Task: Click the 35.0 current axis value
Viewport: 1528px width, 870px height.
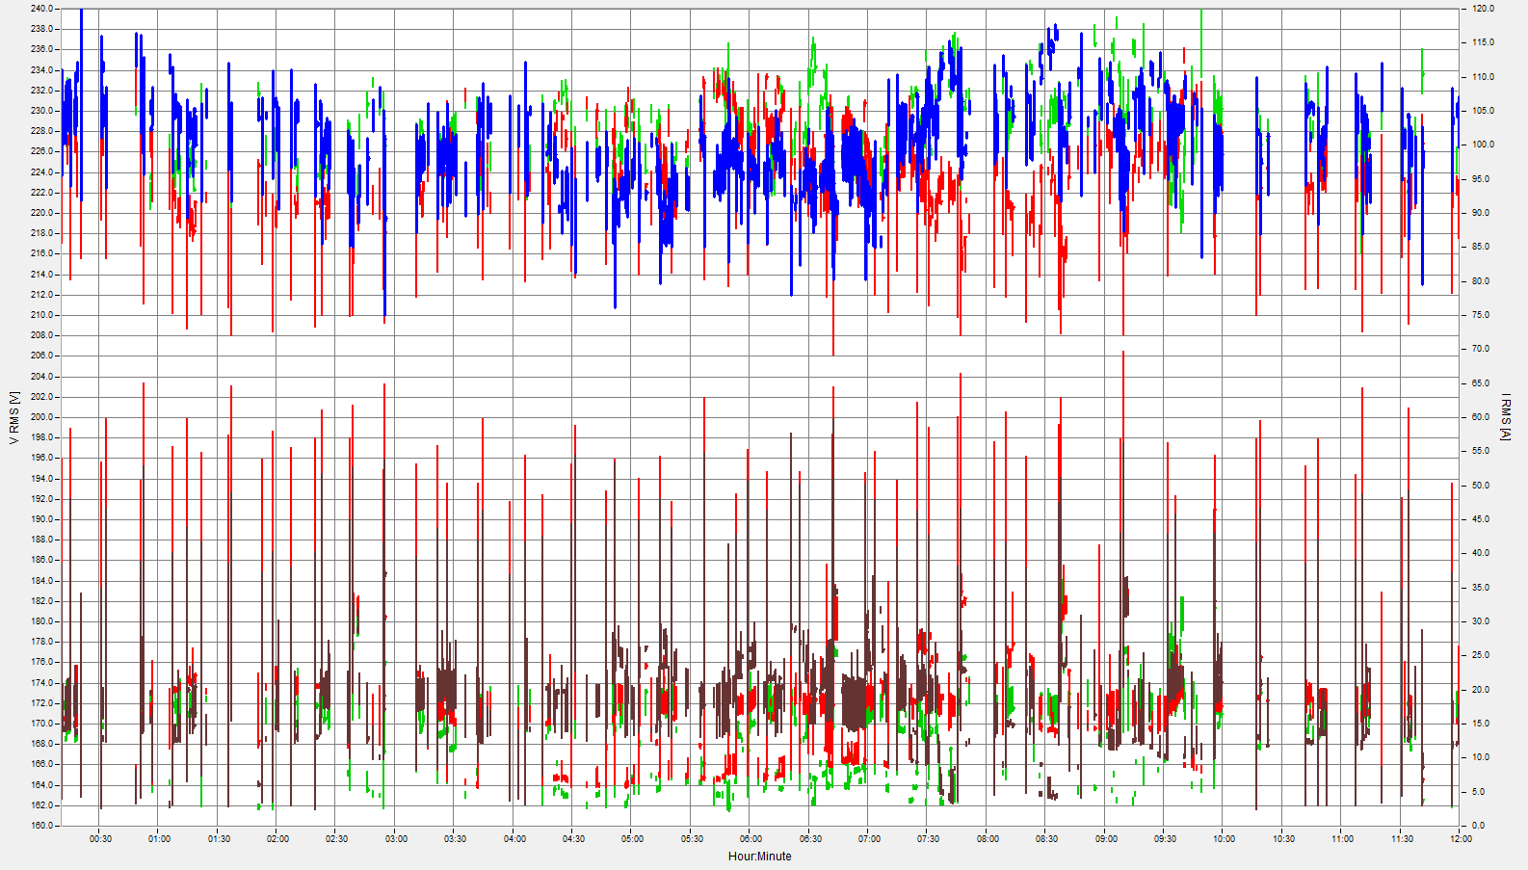Action: point(1482,588)
